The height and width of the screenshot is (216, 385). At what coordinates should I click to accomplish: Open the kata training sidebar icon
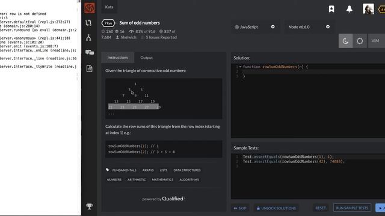pyautogui.click(x=88, y=23)
